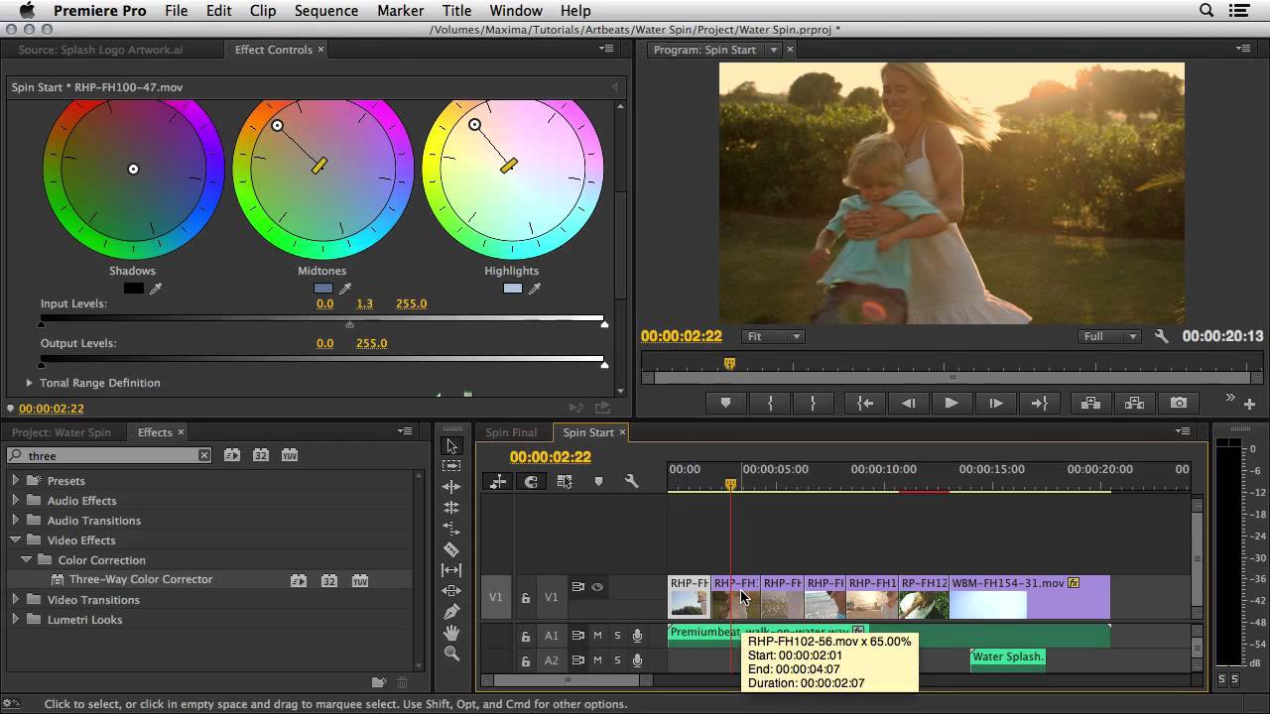This screenshot has width=1270, height=714.
Task: Expand Tonal Range Definition section
Action: (x=29, y=383)
